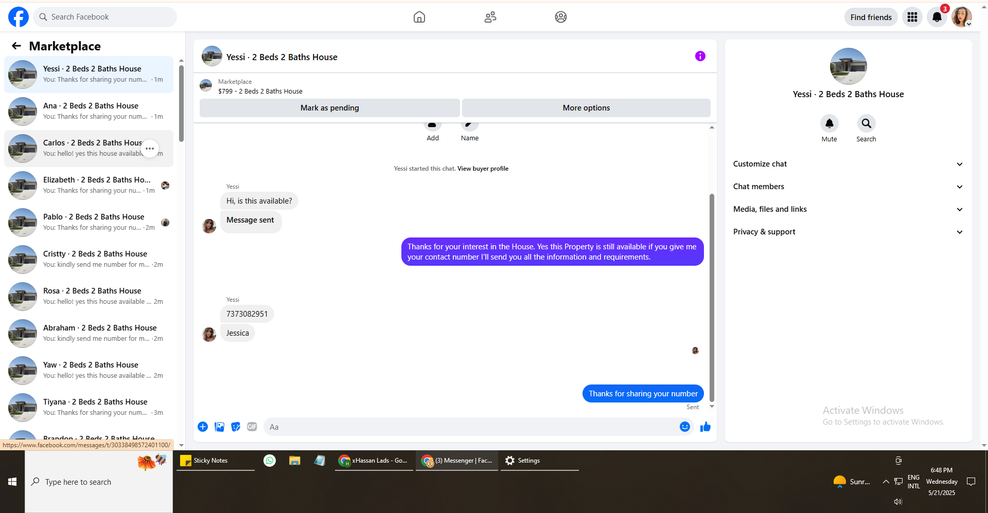This screenshot has height=513, width=988.
Task: Open the Home feed icon
Action: pyautogui.click(x=419, y=17)
